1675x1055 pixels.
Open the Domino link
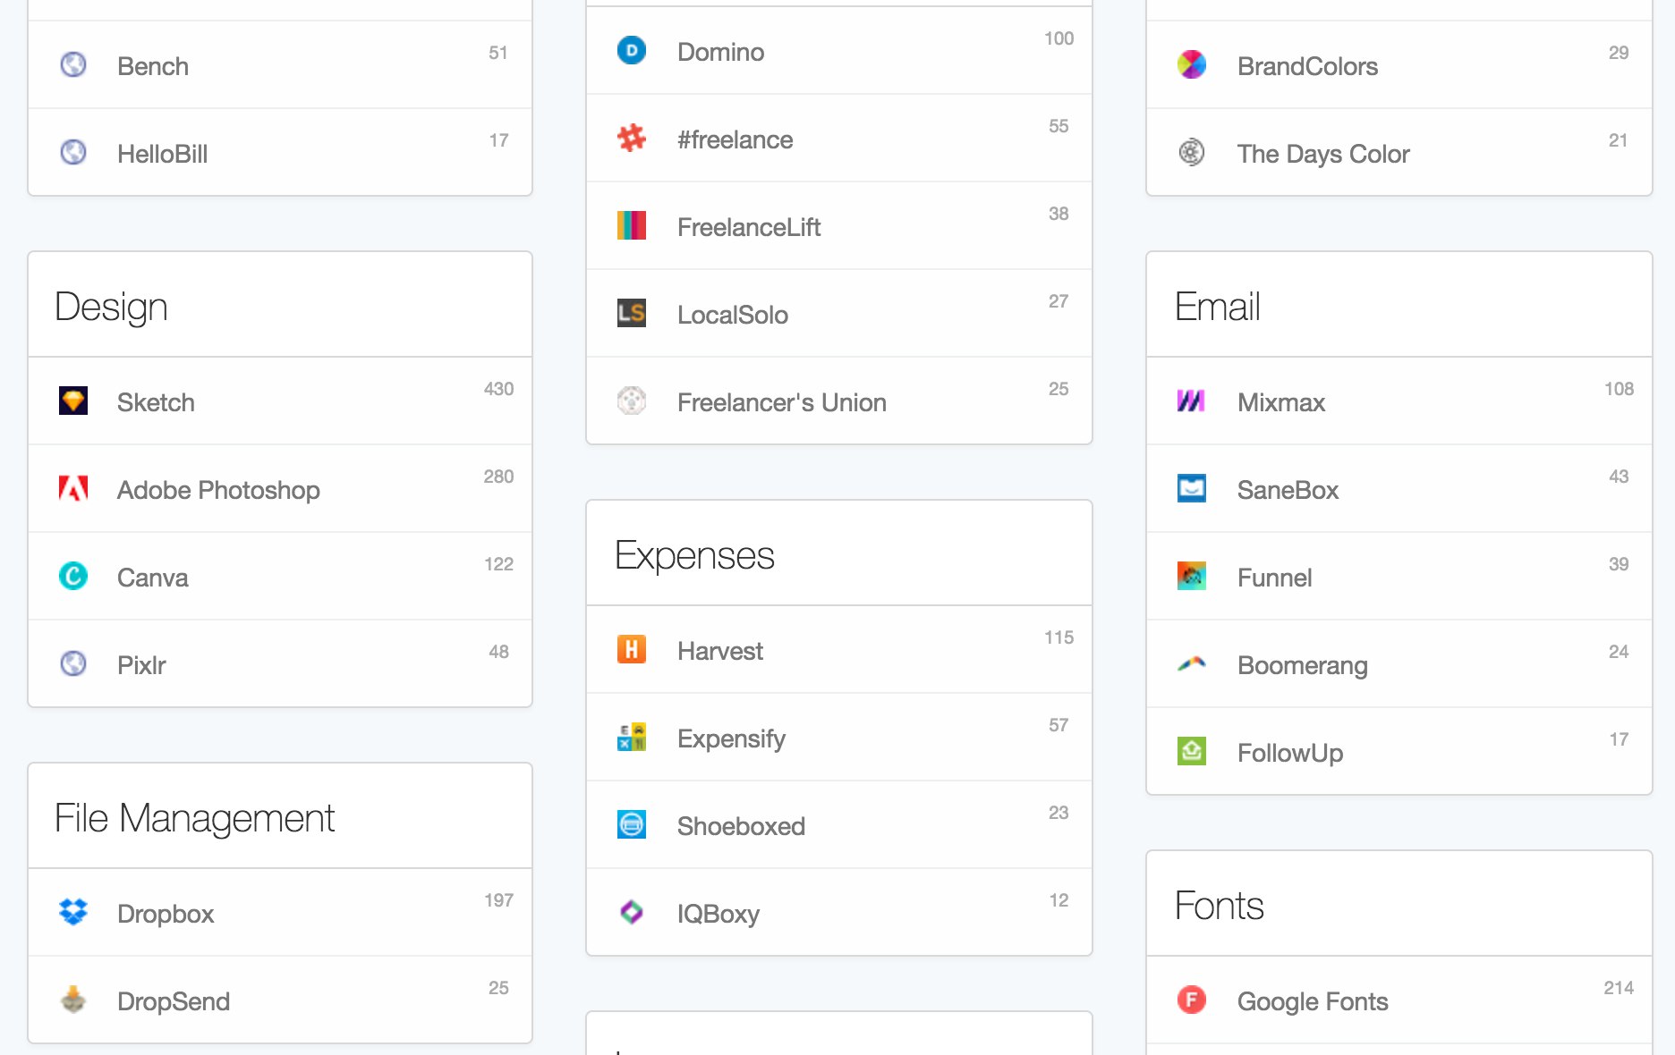pyautogui.click(x=721, y=52)
